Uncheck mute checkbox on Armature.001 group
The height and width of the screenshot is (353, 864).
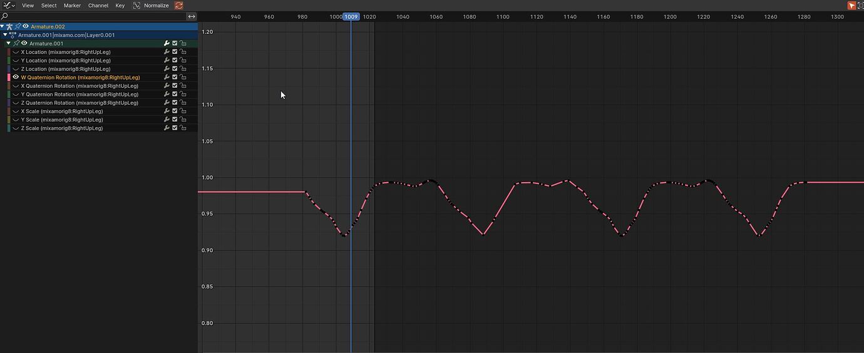[x=175, y=44]
